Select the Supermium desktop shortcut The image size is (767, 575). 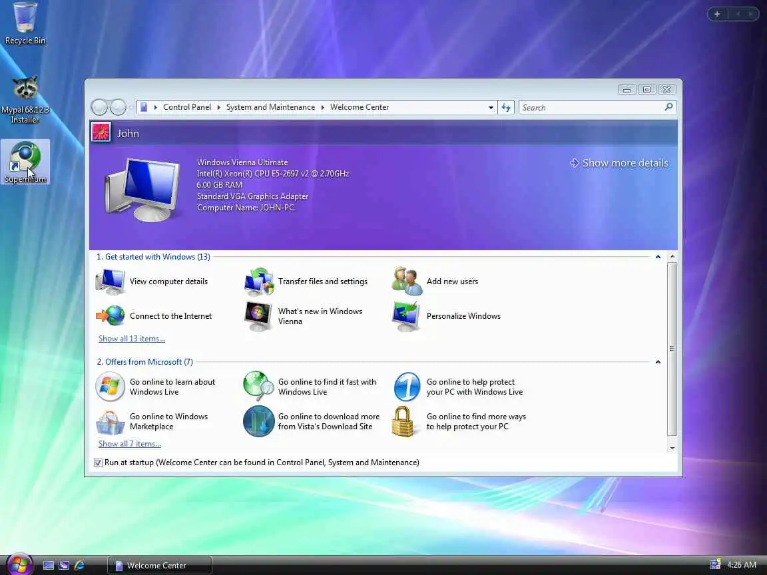pyautogui.click(x=25, y=162)
